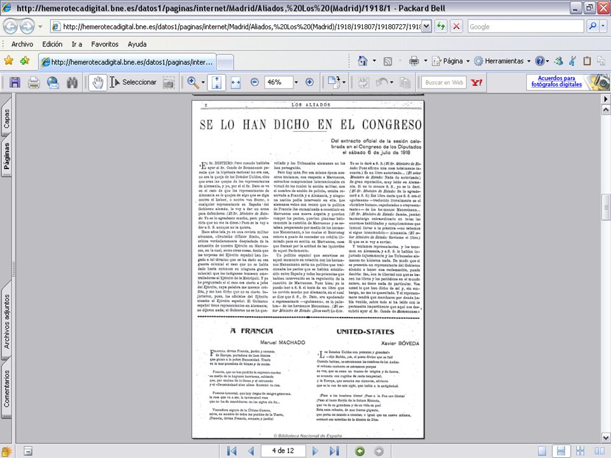The height and width of the screenshot is (458, 611).
Task: Open the zoom percentage dropdown
Action: tap(296, 82)
